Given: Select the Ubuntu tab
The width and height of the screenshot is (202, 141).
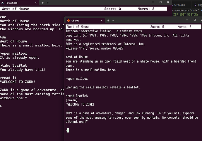Looking at the screenshot, I should tap(85, 21).
